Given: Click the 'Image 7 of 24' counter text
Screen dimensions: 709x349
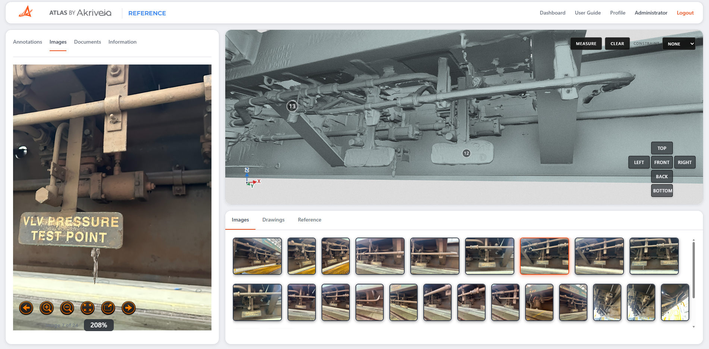Looking at the screenshot, I should (x=62, y=325).
